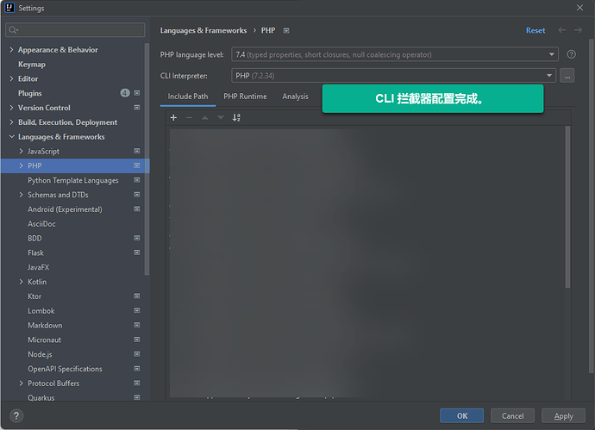
Task: Click the add include path plus icon
Action: pos(173,117)
